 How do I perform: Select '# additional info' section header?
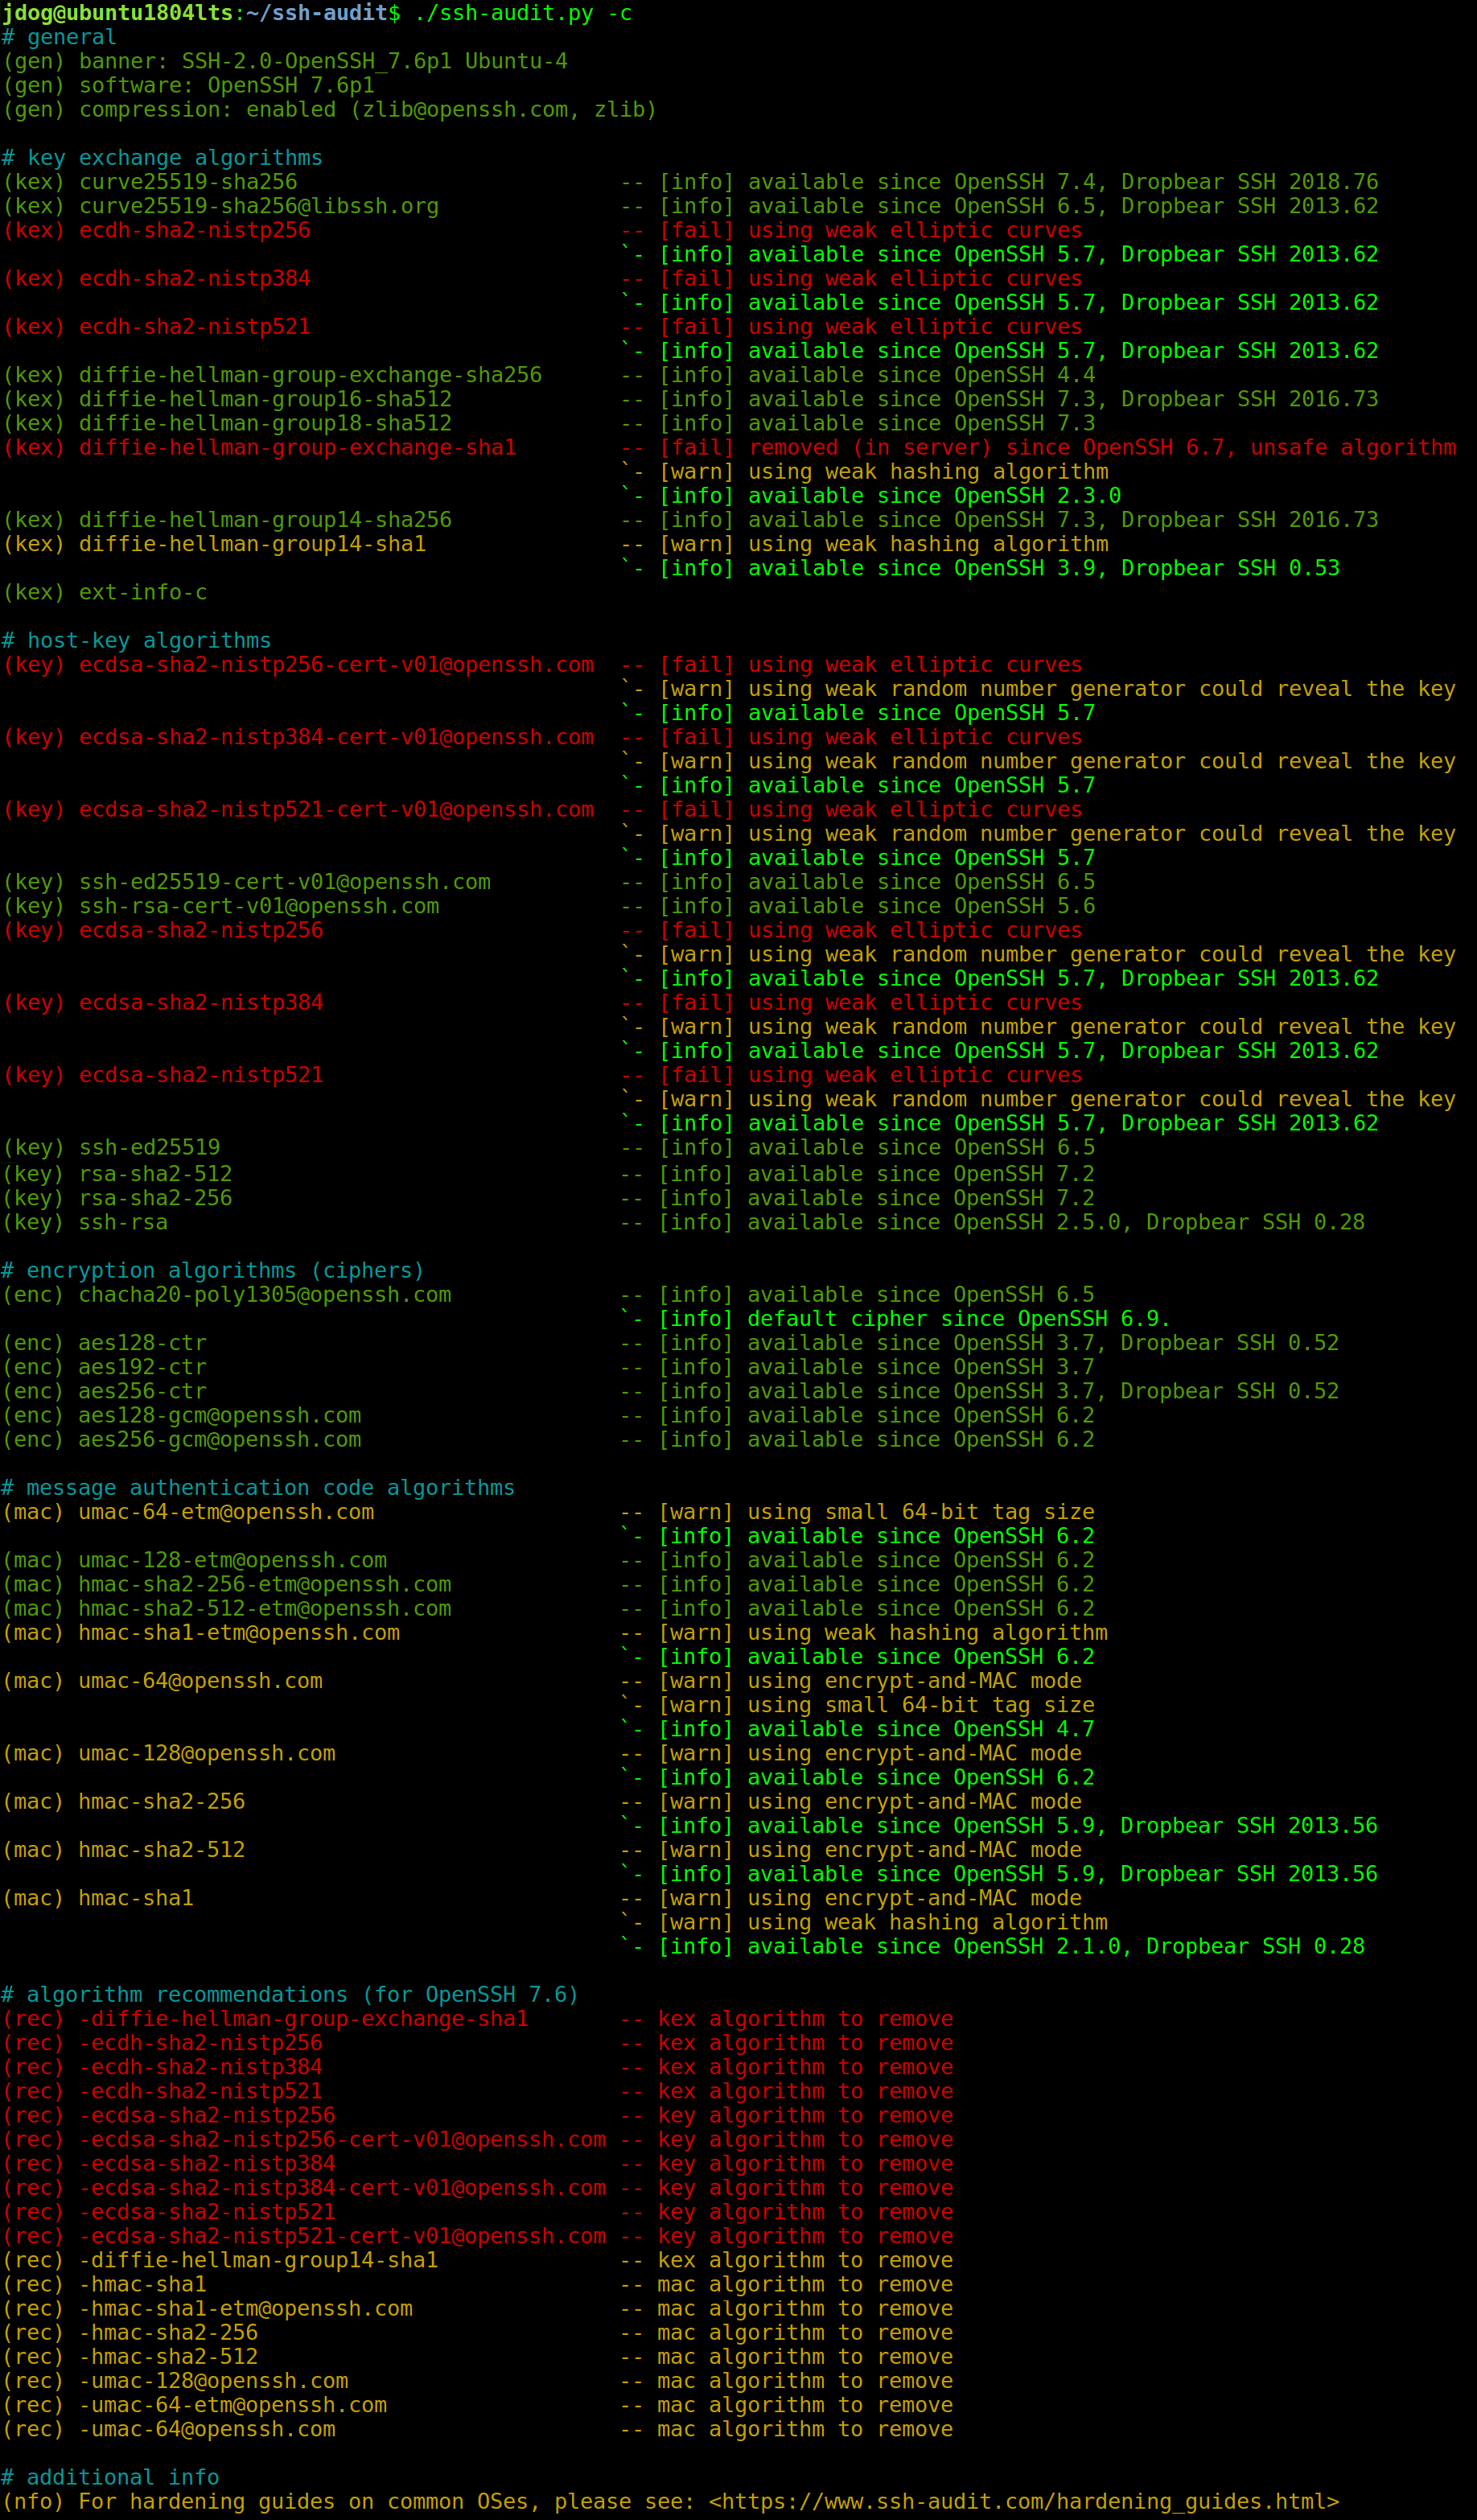pyautogui.click(x=110, y=2478)
